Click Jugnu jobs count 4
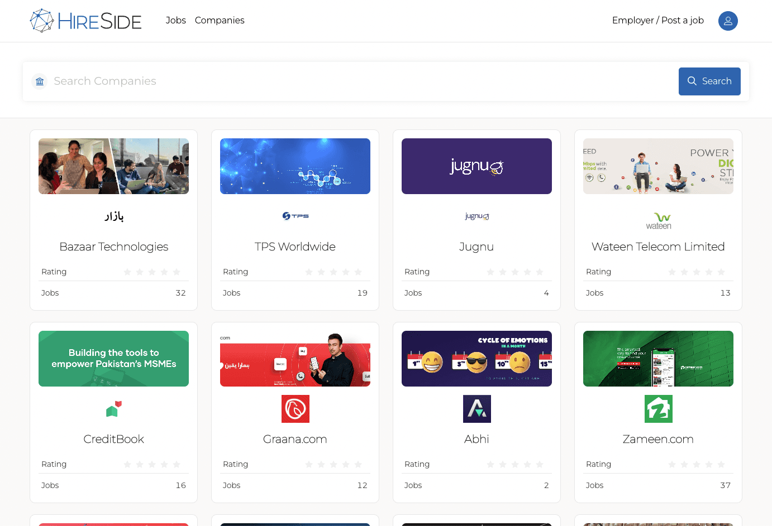 (x=546, y=293)
